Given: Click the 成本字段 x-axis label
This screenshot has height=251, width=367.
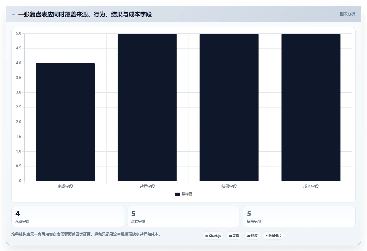Looking at the screenshot, I should (311, 186).
